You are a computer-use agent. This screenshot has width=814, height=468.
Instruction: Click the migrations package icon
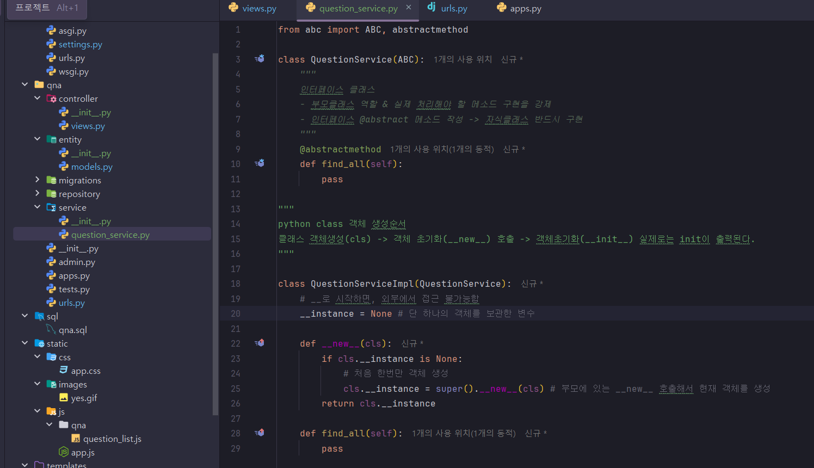tap(51, 180)
